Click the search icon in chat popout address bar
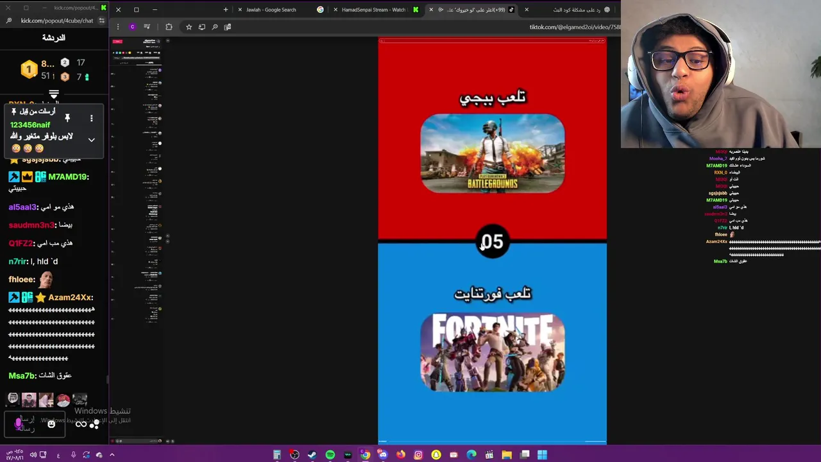Viewport: 821px width, 462px height. (x=8, y=21)
